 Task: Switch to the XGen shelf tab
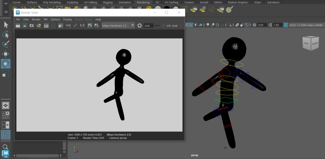[257, 2]
